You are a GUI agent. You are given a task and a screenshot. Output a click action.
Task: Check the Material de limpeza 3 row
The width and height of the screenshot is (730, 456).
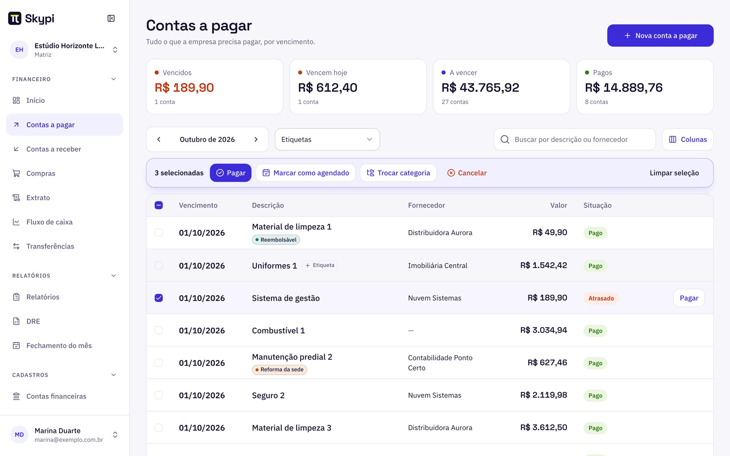[159, 428]
